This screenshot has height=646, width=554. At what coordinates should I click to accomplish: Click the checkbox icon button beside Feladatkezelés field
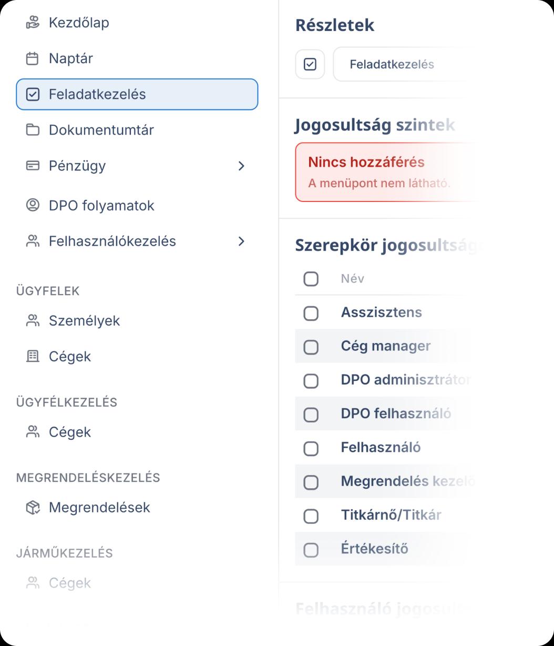coord(310,65)
